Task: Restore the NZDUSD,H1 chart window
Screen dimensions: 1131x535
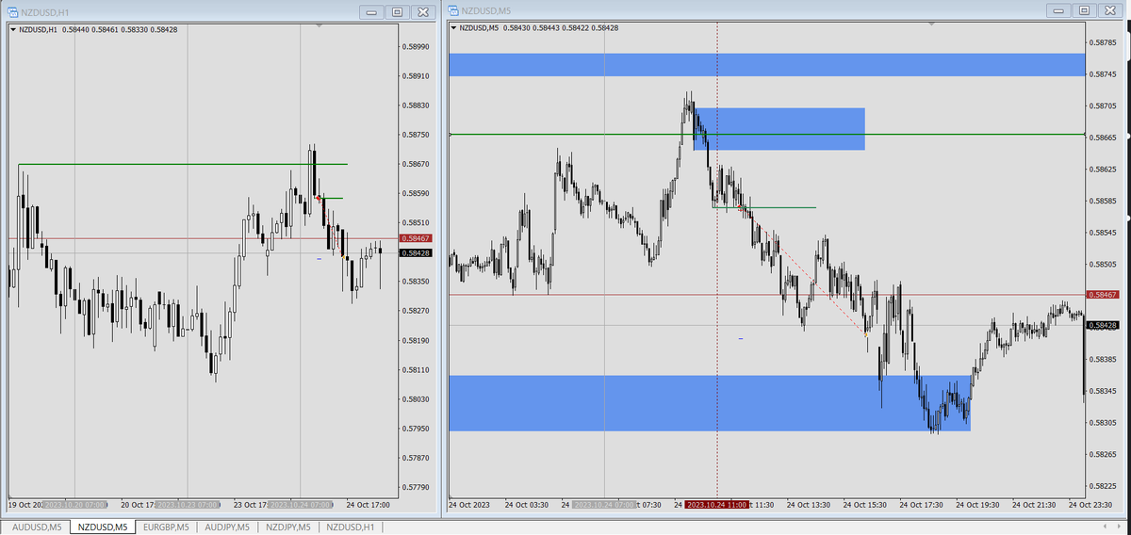Action: click(x=397, y=11)
